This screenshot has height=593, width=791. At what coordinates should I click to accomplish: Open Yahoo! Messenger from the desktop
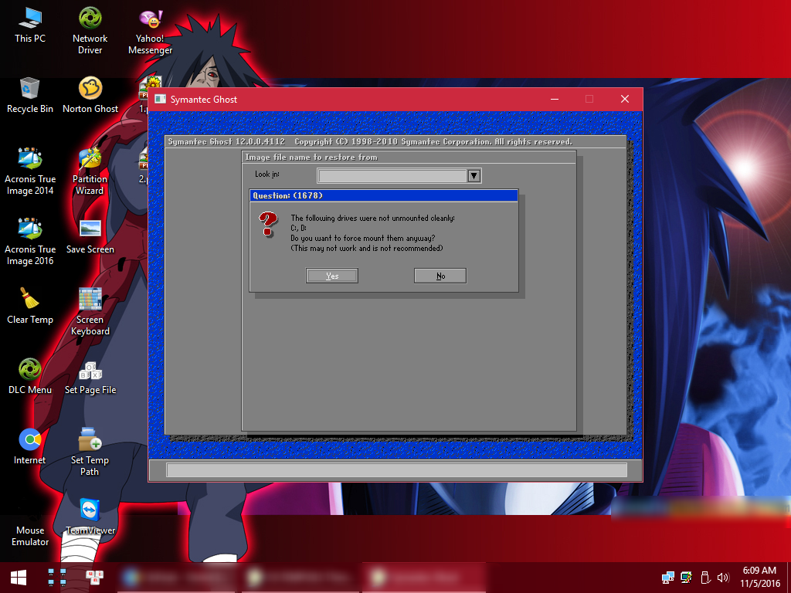150,32
